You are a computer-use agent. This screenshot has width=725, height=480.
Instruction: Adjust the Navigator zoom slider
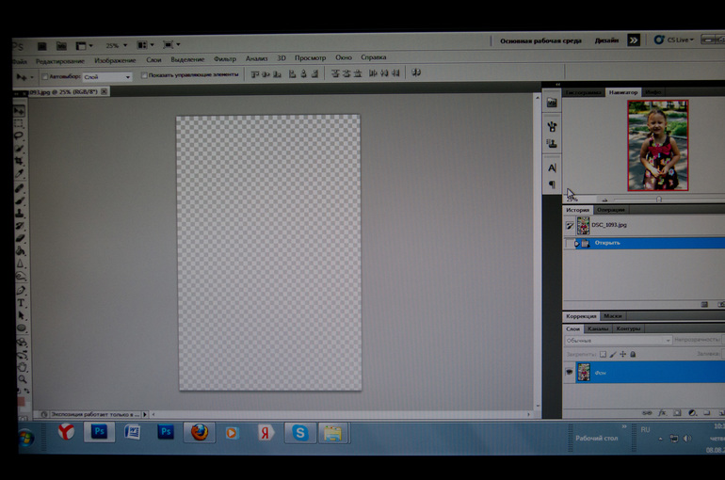point(658,199)
